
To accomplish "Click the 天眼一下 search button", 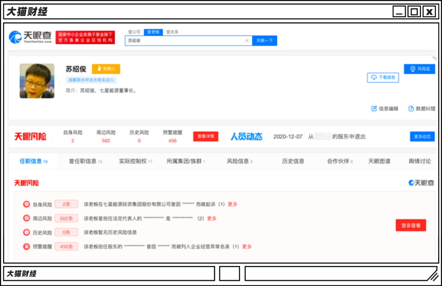I will tap(264, 40).
